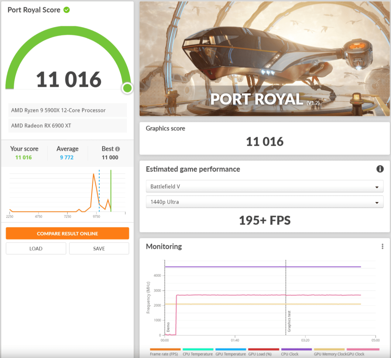Open the Monitoring three-dot options menu
The image size is (391, 358).
click(x=382, y=246)
